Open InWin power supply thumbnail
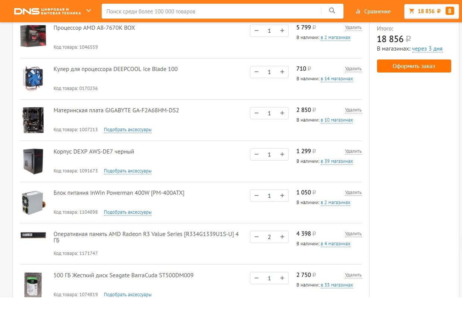 pos(34,202)
